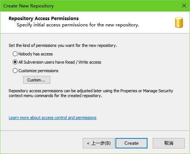The height and width of the screenshot is (154, 190).
Task: Enable the Customize permissions radio option
Action: coord(15,71)
